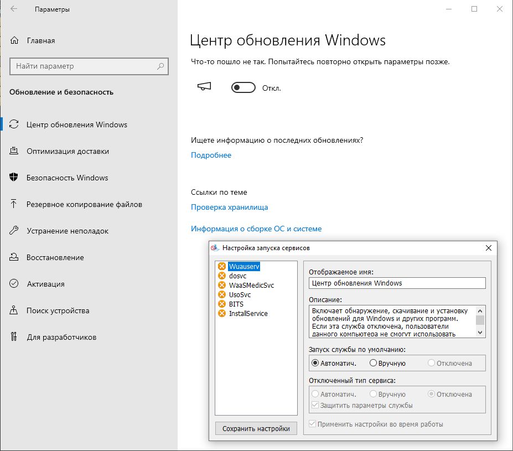Select Отключена under Отключенный тип сервиса
The image size is (513, 451).
[450, 394]
